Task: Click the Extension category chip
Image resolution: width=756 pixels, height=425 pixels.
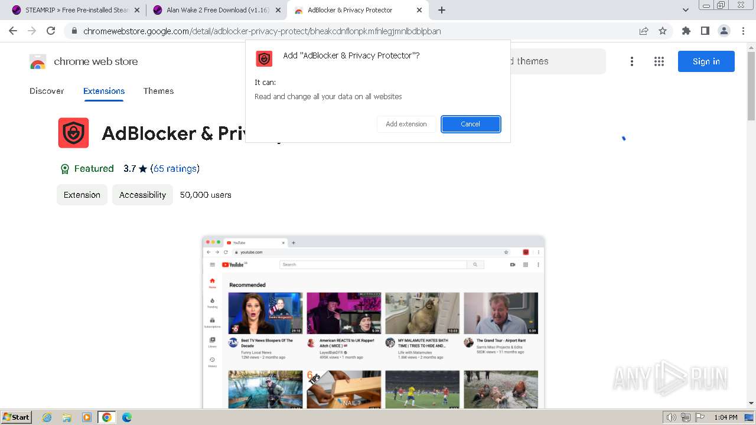Action: pyautogui.click(x=82, y=195)
